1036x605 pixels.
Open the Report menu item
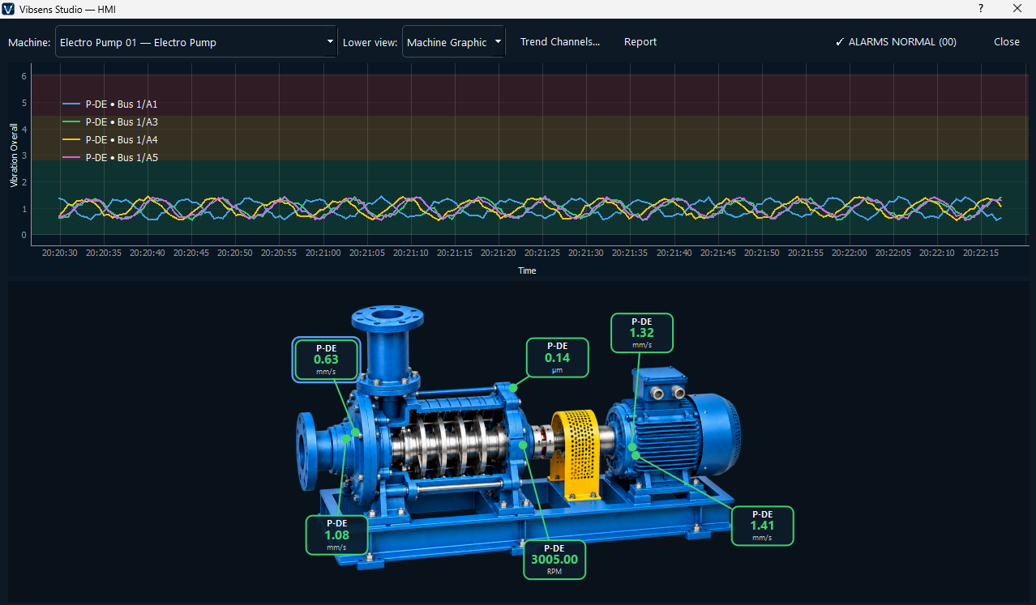640,42
